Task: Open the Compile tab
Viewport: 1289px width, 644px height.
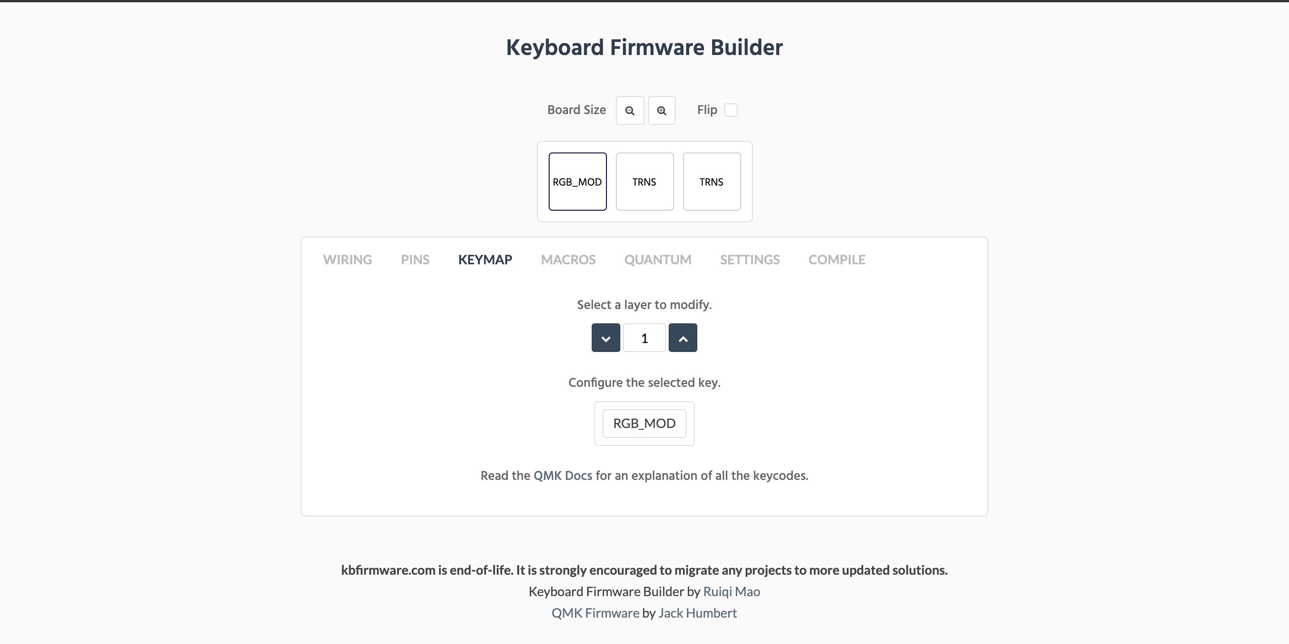Action: [837, 259]
